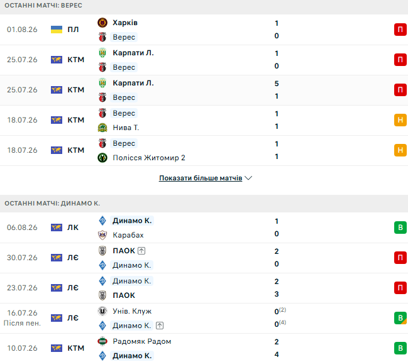Viewport: 408px width, 362px height.
Task: Expand the Показати більше матчів chevron
Action: click(x=248, y=178)
